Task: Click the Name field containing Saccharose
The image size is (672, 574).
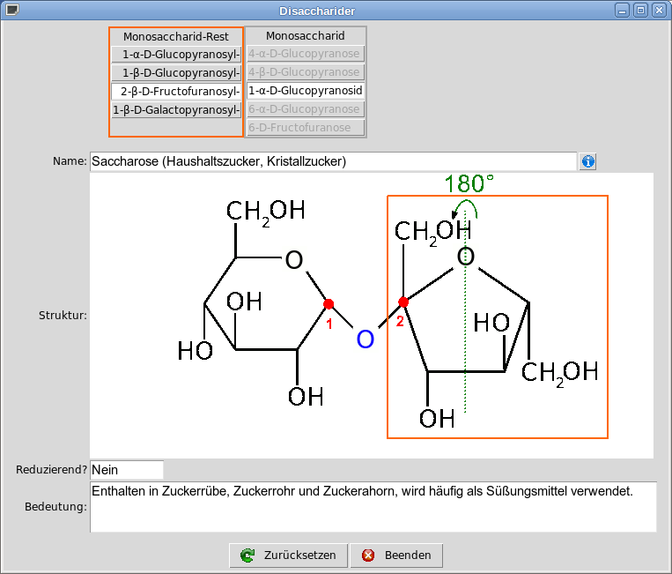Action: tap(333, 161)
